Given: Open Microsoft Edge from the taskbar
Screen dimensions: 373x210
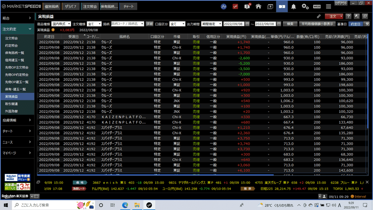Looking at the screenshot, I should pos(125,205).
